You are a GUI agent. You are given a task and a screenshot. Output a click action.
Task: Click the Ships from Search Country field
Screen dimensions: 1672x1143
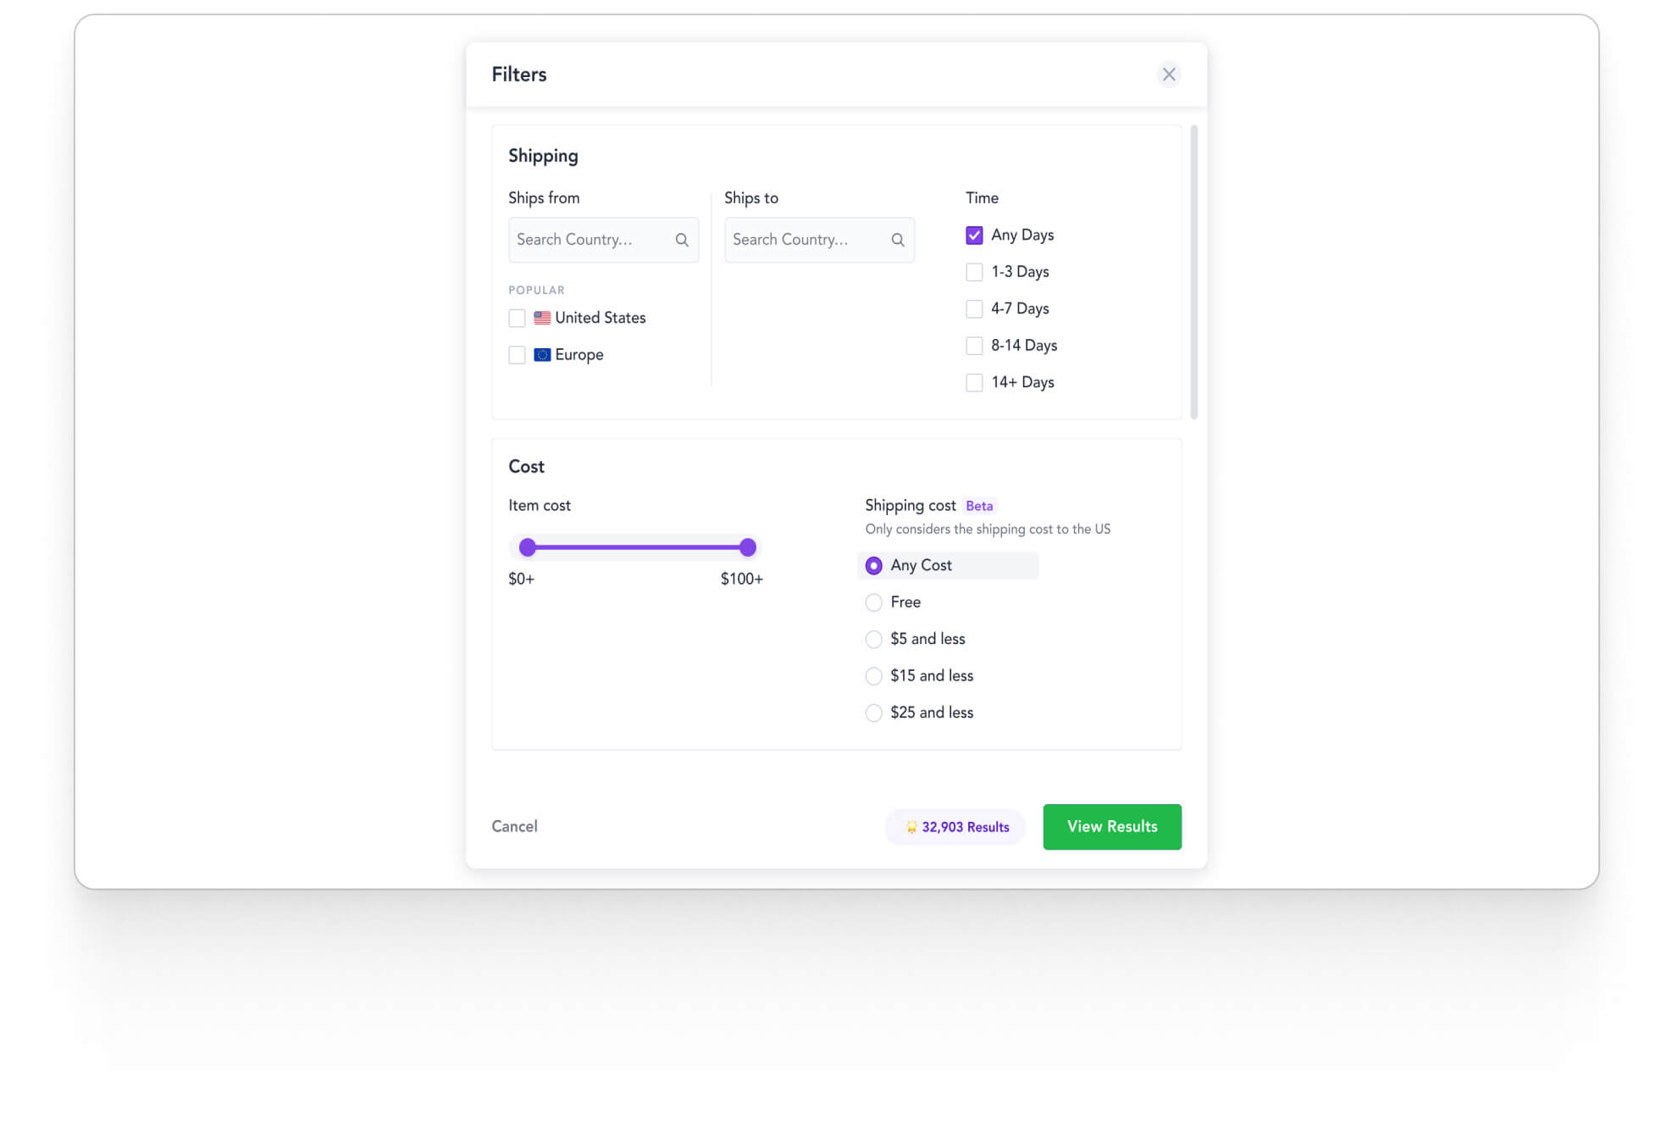[603, 240]
